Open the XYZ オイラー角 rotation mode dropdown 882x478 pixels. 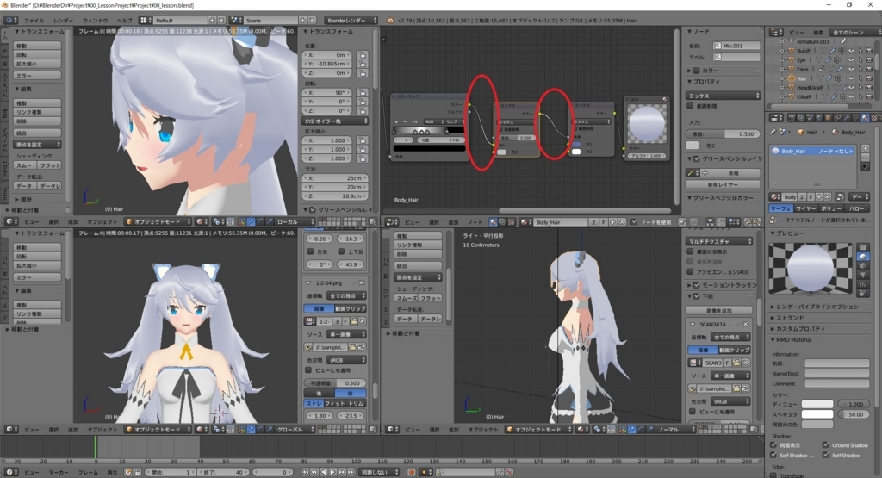(x=336, y=121)
